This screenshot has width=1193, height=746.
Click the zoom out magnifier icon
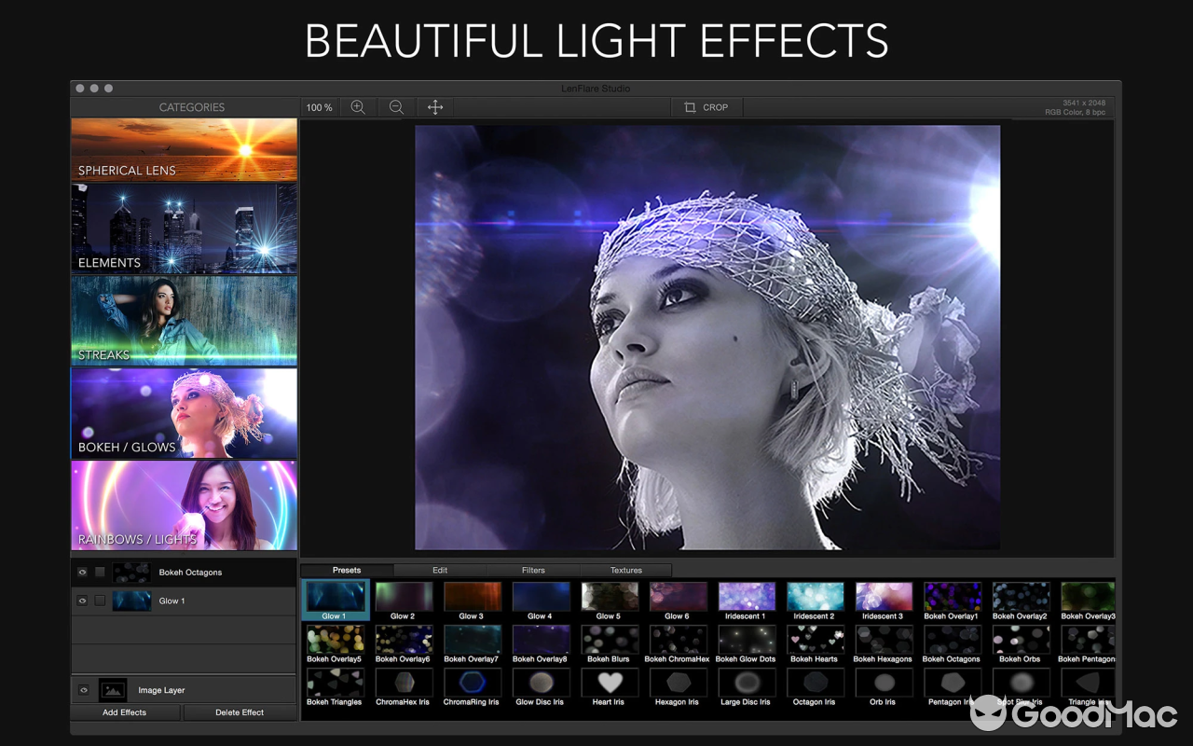click(396, 107)
